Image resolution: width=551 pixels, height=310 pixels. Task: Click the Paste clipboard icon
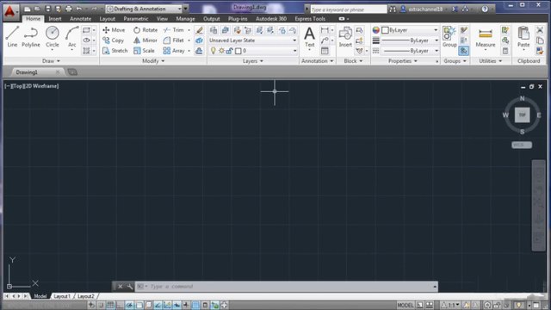(523, 36)
